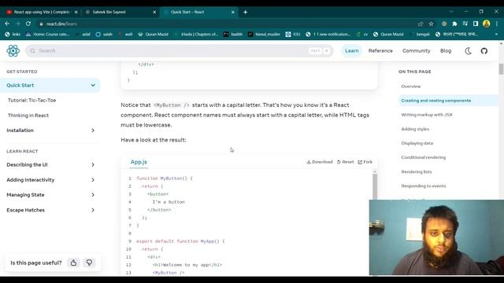Open the hadith bookmark
Image resolution: width=504 pixels, height=283 pixels.
tap(233, 34)
